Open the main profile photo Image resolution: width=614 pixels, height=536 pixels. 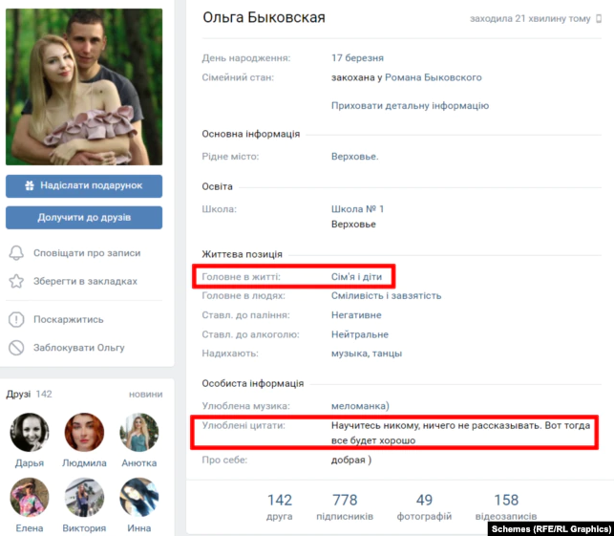(84, 87)
